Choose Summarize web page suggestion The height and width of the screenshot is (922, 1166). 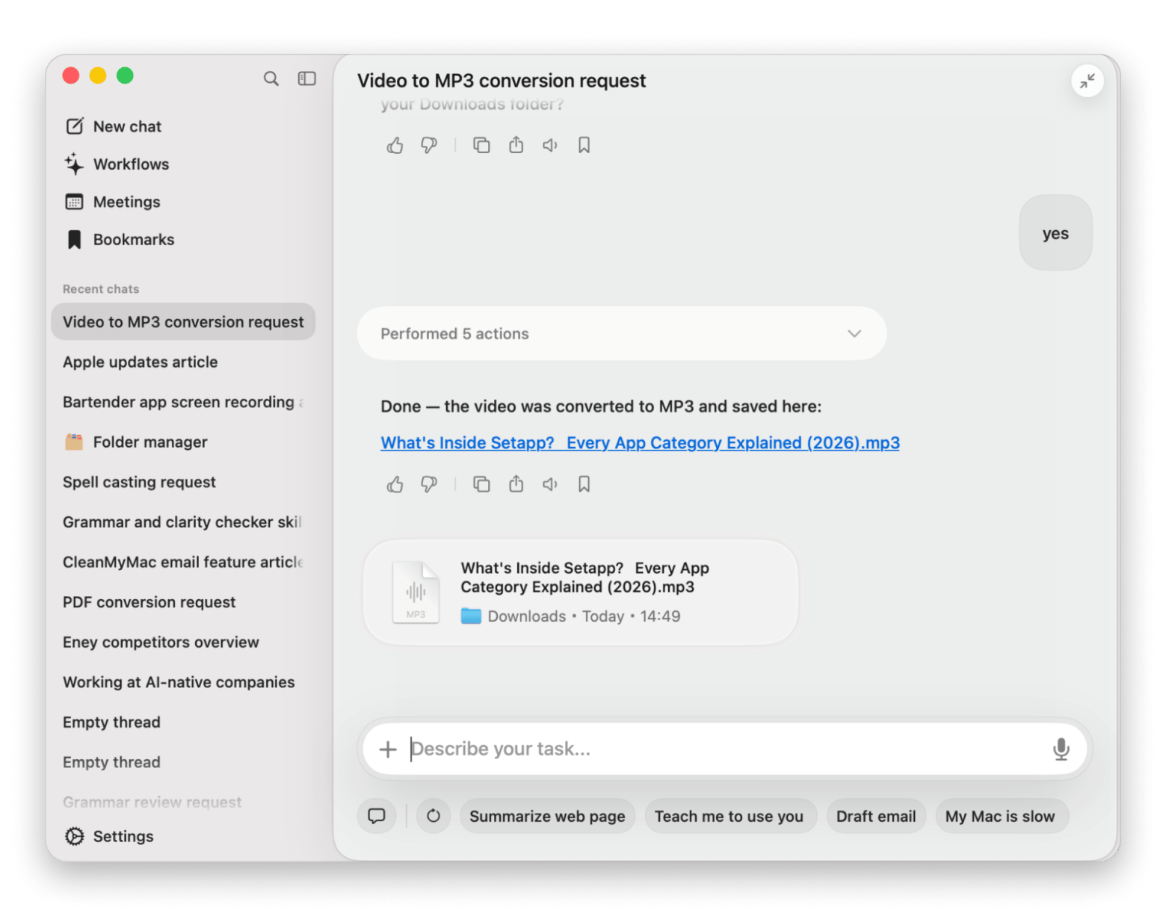tap(547, 816)
